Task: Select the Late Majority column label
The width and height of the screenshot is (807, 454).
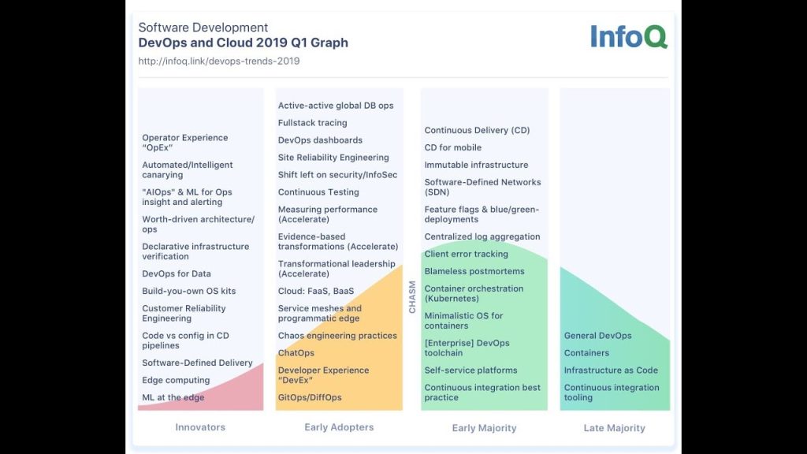Action: click(615, 428)
